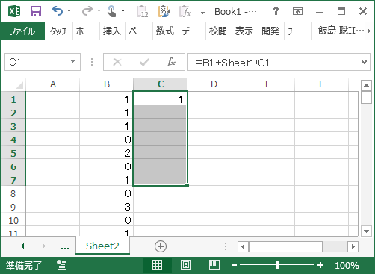Open the データ ribbon tab

point(189,31)
